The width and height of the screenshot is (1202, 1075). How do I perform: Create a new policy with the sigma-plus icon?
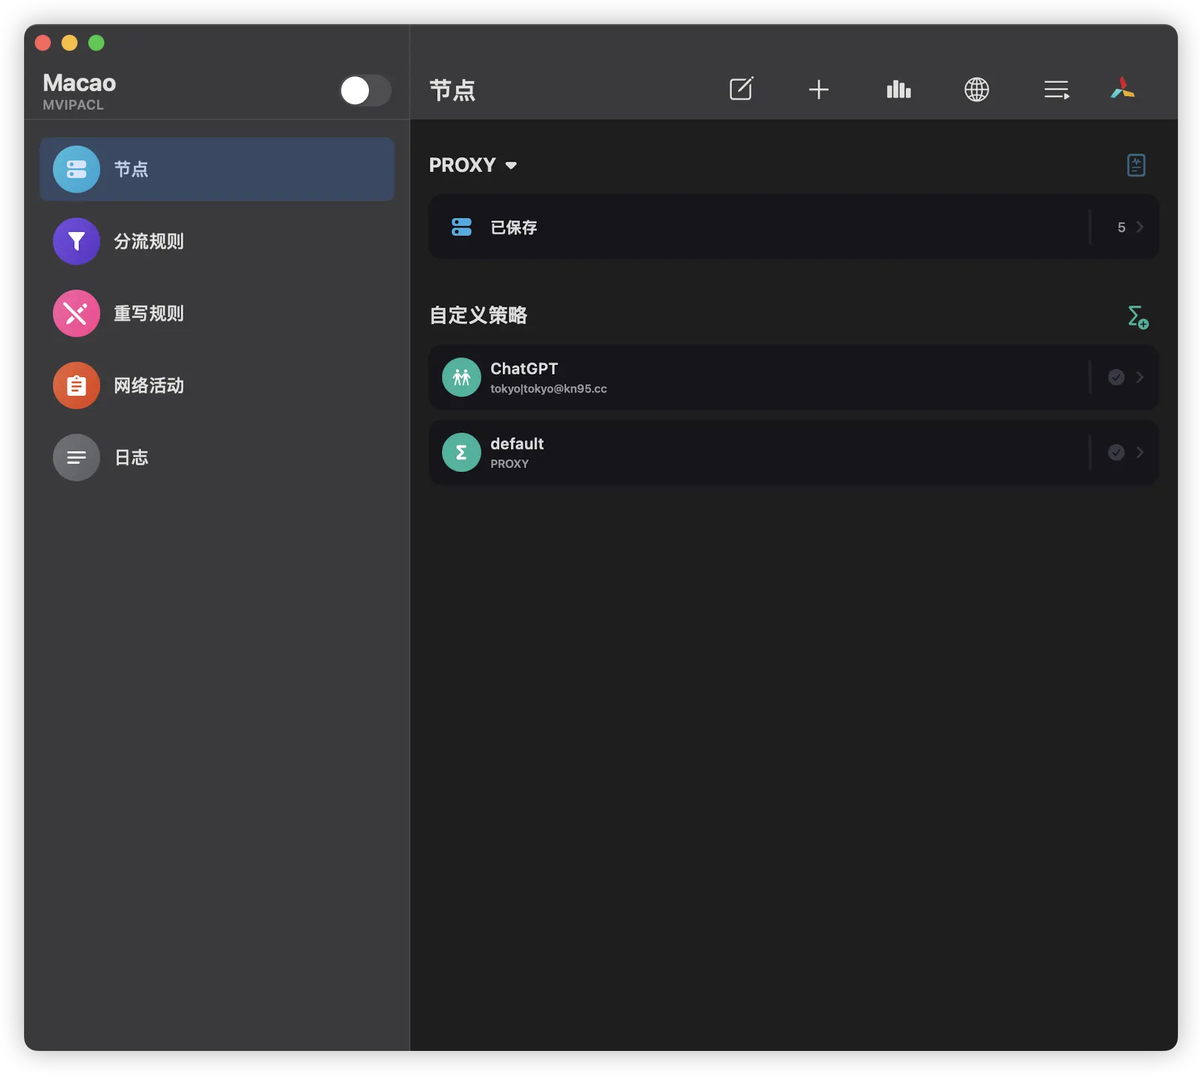tap(1138, 316)
